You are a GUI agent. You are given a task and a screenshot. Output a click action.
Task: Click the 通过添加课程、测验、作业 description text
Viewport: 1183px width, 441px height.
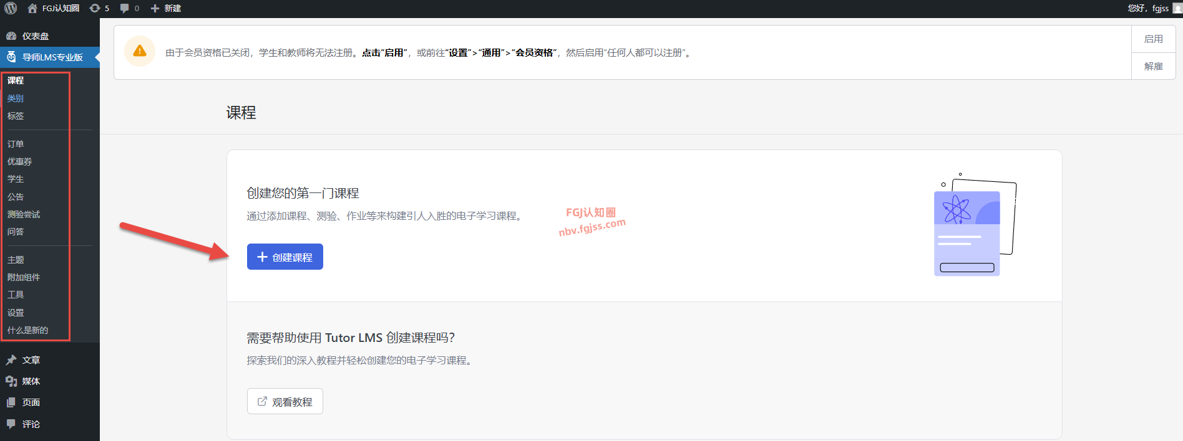tap(386, 216)
